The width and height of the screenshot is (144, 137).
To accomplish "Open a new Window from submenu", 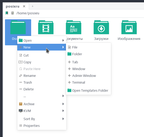I will 88,69.
